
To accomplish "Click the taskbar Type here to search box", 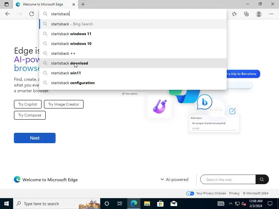I will [x=57, y=204].
